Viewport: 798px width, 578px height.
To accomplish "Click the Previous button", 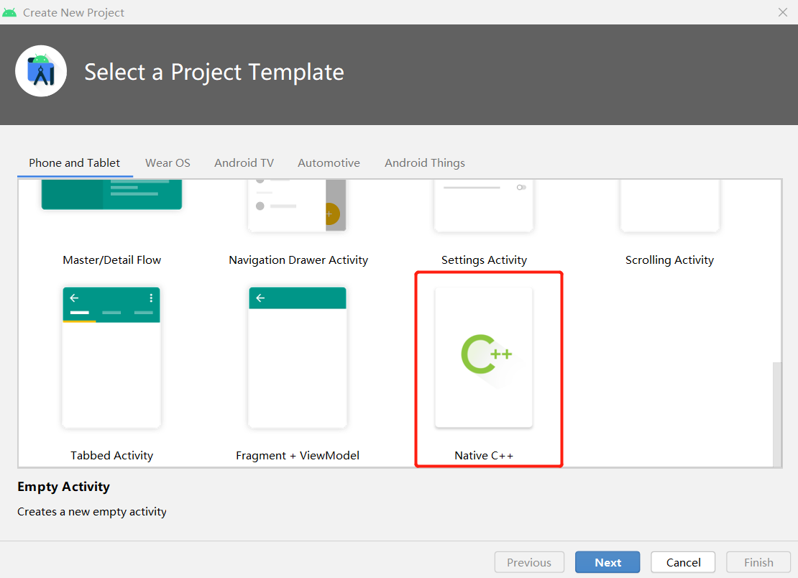I will 529,562.
